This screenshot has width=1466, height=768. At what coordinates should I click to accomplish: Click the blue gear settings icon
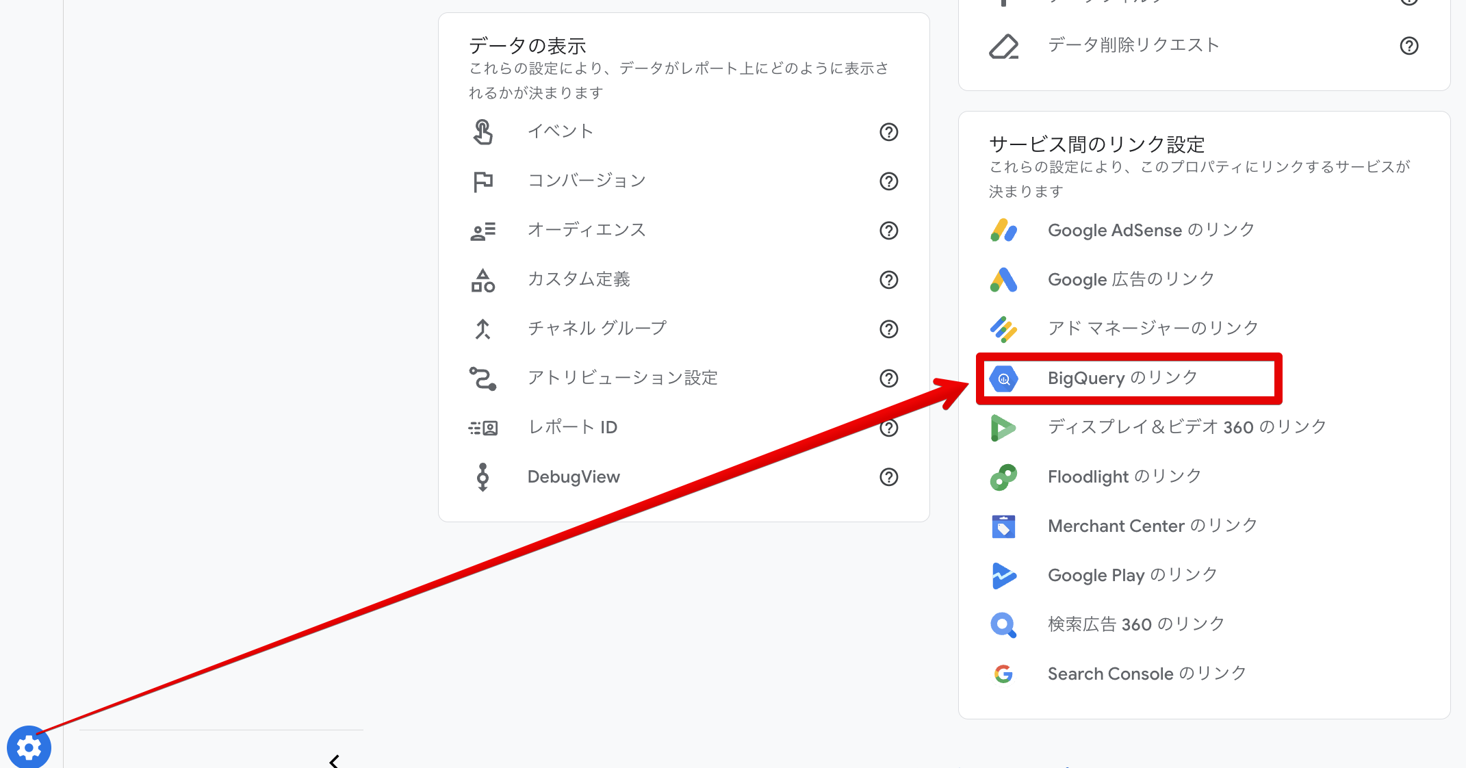(29, 747)
